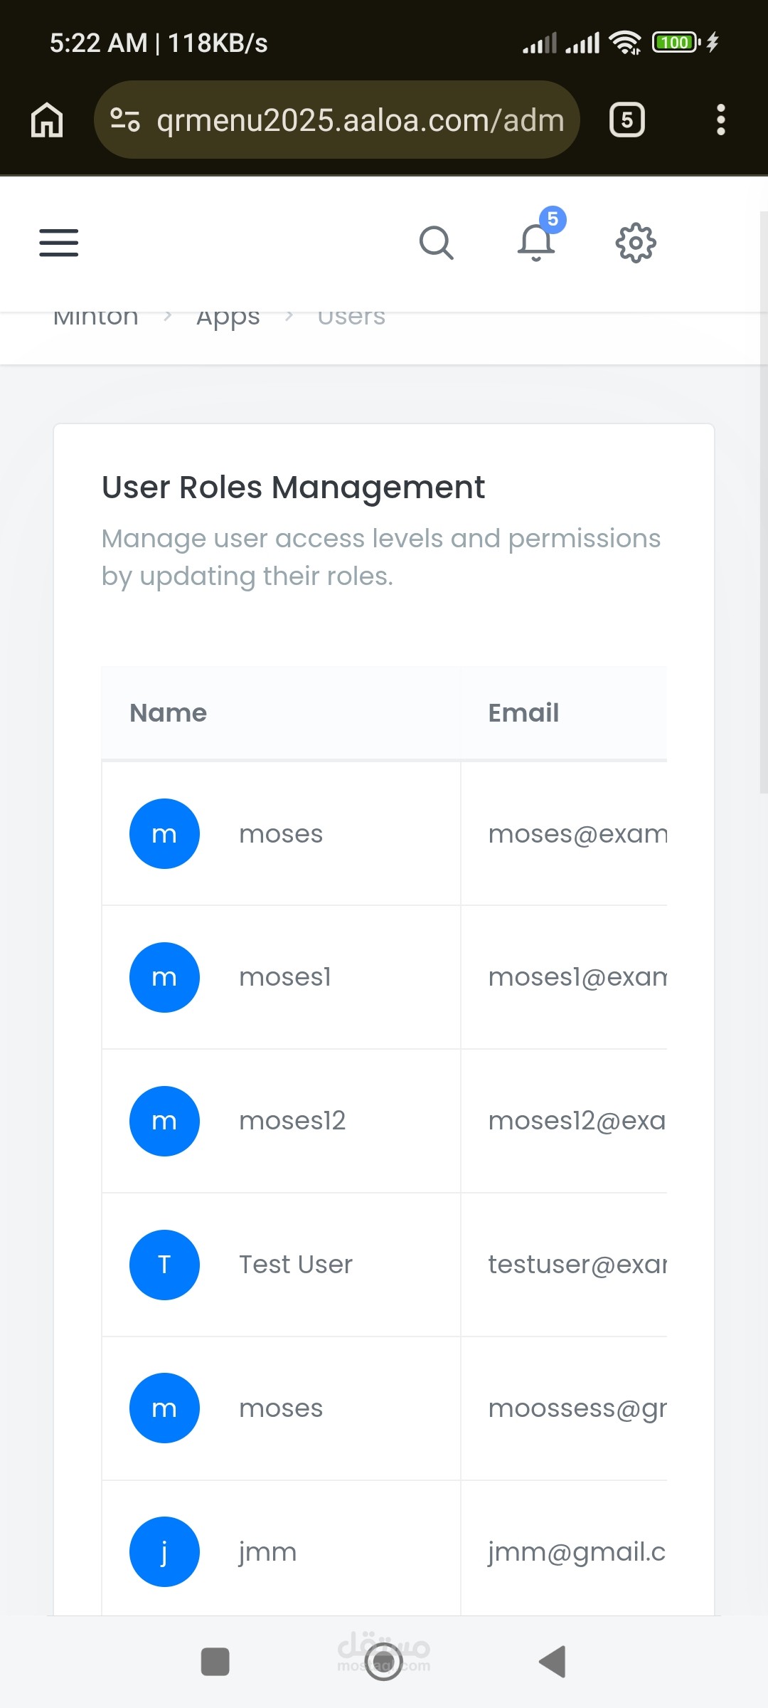Click the Apps breadcrumb link

coord(228,316)
